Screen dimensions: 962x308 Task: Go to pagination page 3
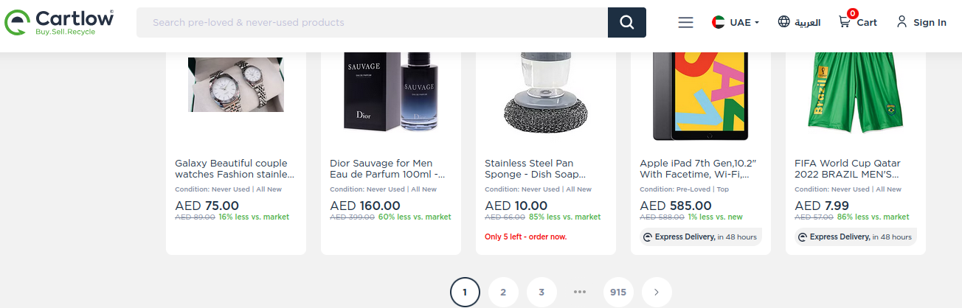[x=541, y=293]
